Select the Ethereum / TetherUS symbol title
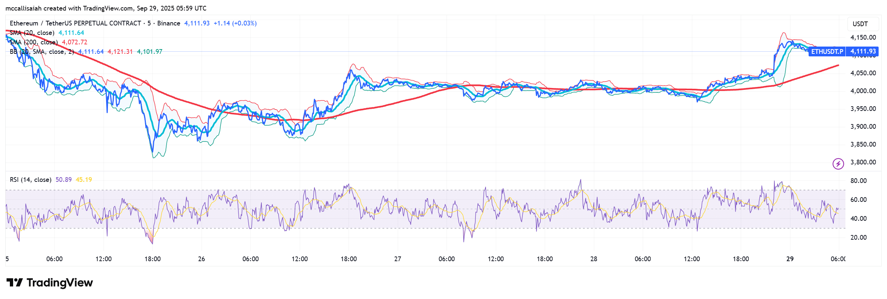887x299 pixels. [75, 23]
